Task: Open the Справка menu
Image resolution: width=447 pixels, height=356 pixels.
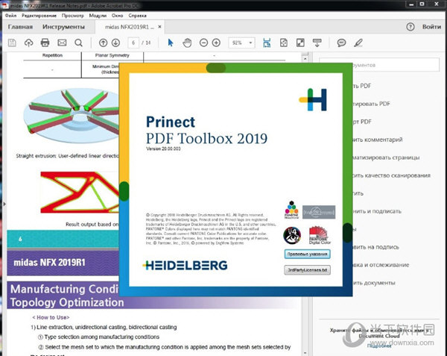Action: coord(137,16)
